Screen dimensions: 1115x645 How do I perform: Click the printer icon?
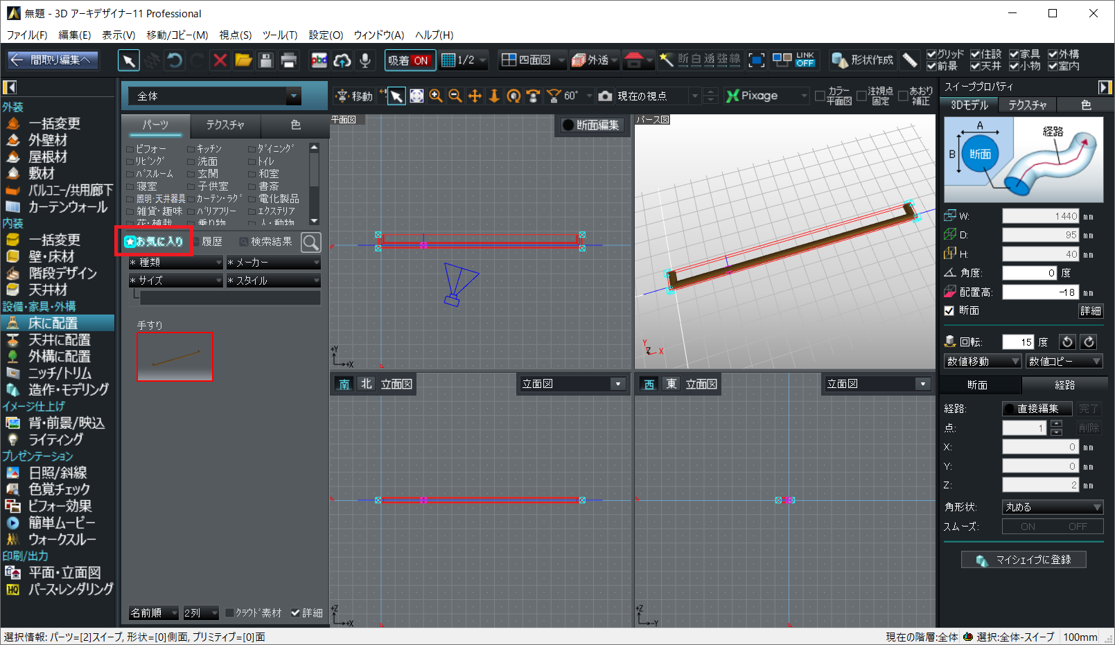tap(289, 60)
